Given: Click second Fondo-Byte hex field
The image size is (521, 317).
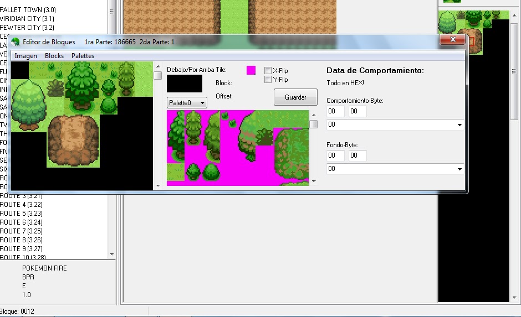Looking at the screenshot, I should [357, 155].
